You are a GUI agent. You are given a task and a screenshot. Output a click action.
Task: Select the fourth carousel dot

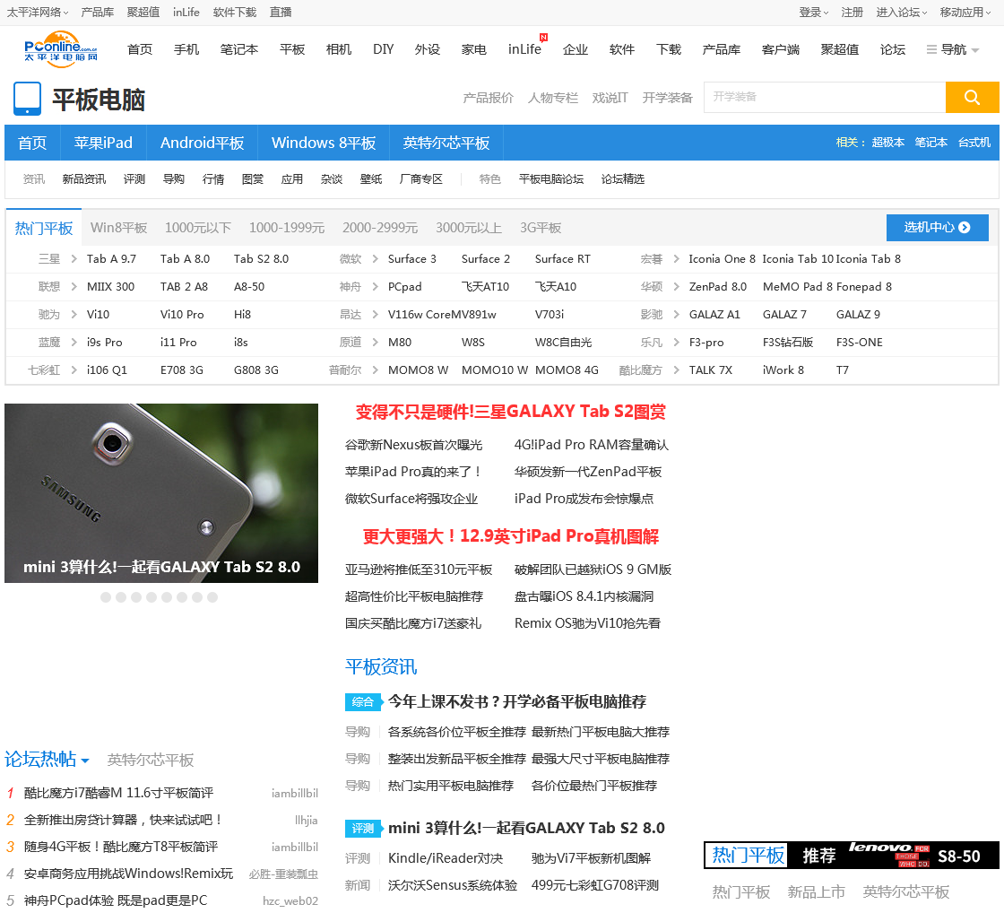151,597
